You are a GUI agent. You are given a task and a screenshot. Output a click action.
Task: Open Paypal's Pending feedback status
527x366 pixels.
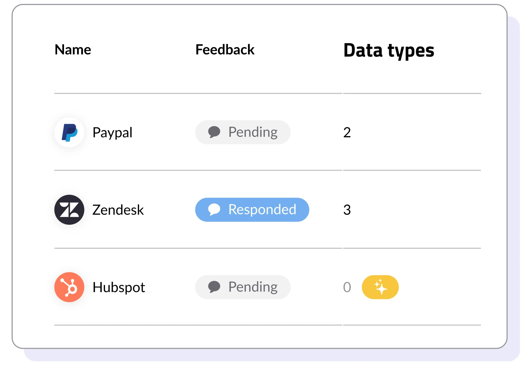tap(243, 132)
